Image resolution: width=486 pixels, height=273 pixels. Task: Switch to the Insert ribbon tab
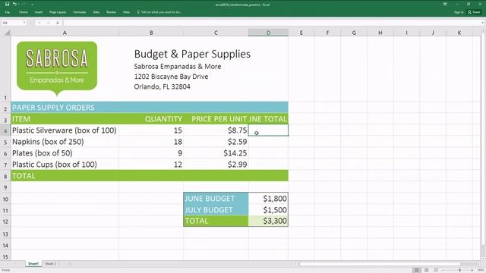(x=39, y=12)
